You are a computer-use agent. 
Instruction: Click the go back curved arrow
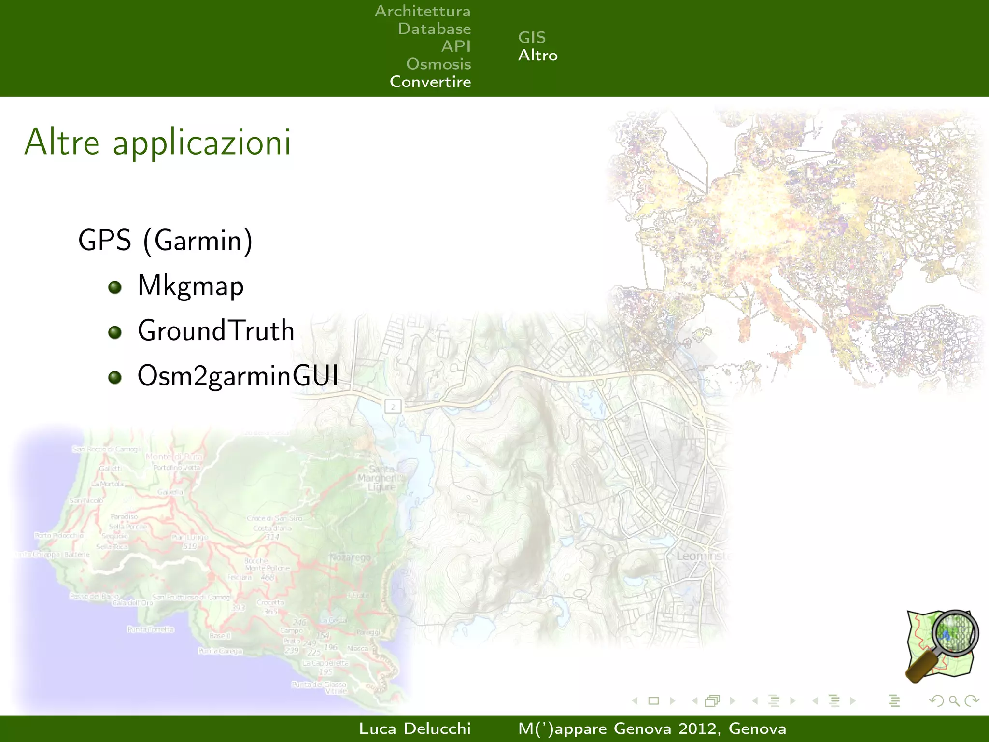pos(936,701)
